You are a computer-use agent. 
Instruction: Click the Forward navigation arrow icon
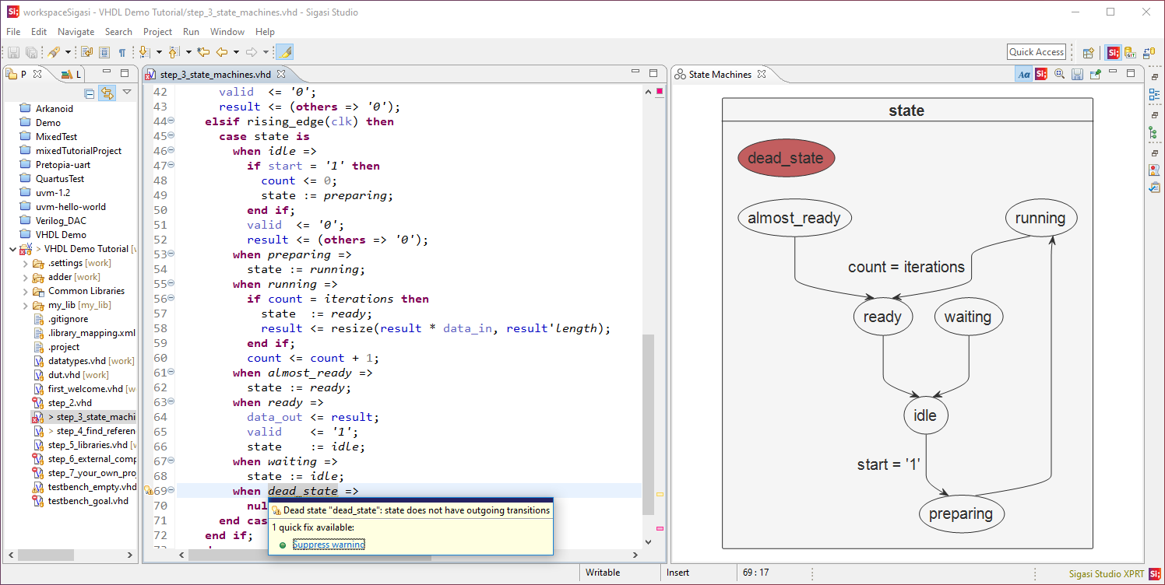pos(252,52)
